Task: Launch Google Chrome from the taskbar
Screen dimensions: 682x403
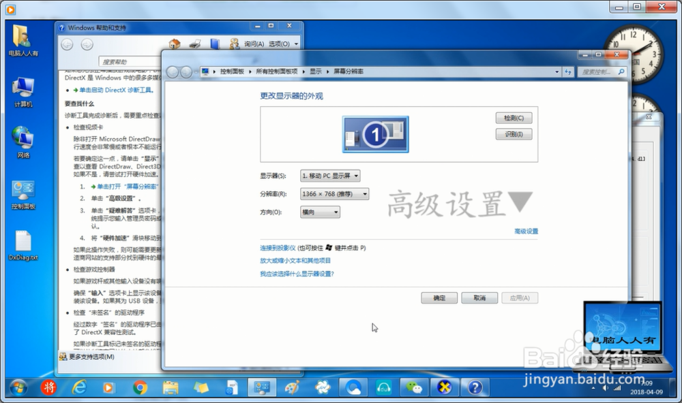Action: (140, 387)
